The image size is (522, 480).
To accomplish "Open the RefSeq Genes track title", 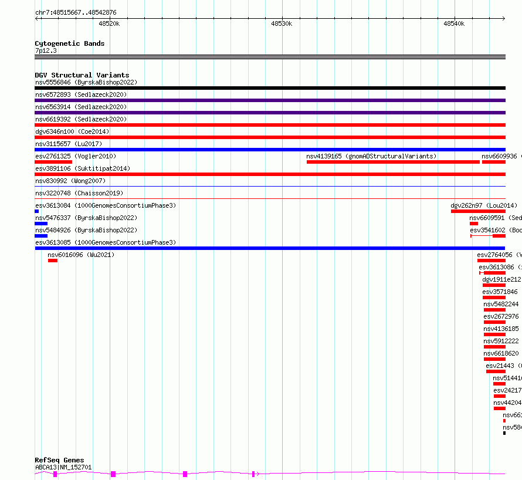I will (59, 460).
